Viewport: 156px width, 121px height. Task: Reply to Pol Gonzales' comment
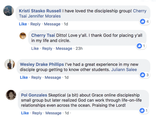point(37,113)
